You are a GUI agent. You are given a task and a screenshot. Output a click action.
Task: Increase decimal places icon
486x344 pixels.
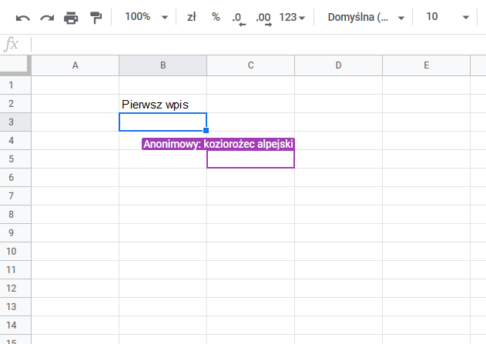pos(263,18)
